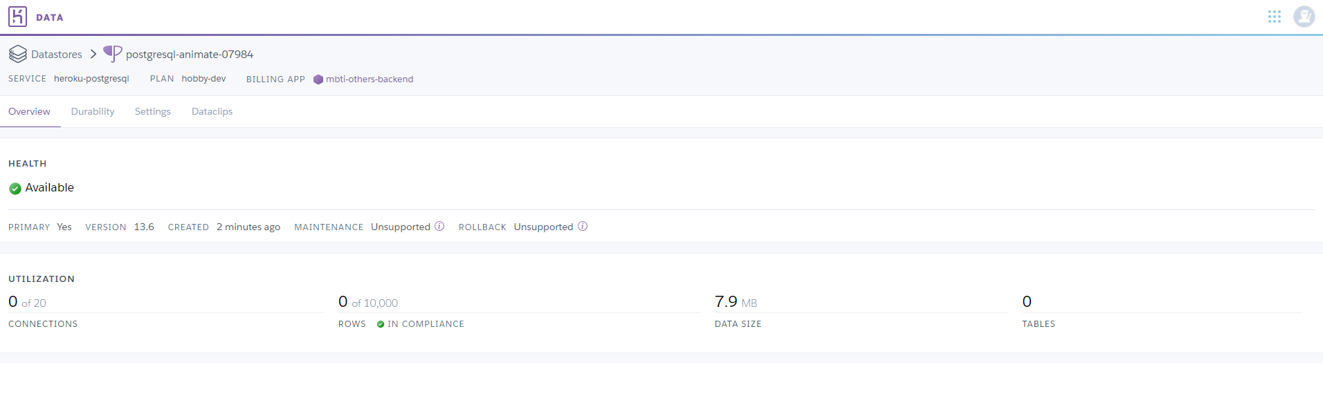Open the mbti-others-backend billing app
Screen dimensions: 1323x396
(369, 79)
